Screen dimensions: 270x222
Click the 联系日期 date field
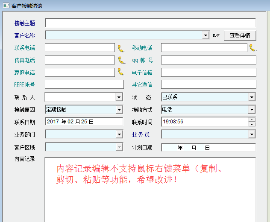point(83,122)
